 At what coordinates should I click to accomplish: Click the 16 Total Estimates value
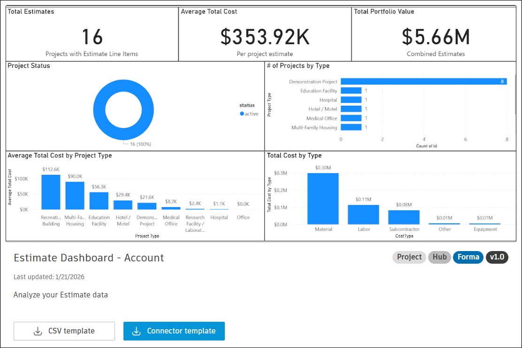tap(92, 37)
